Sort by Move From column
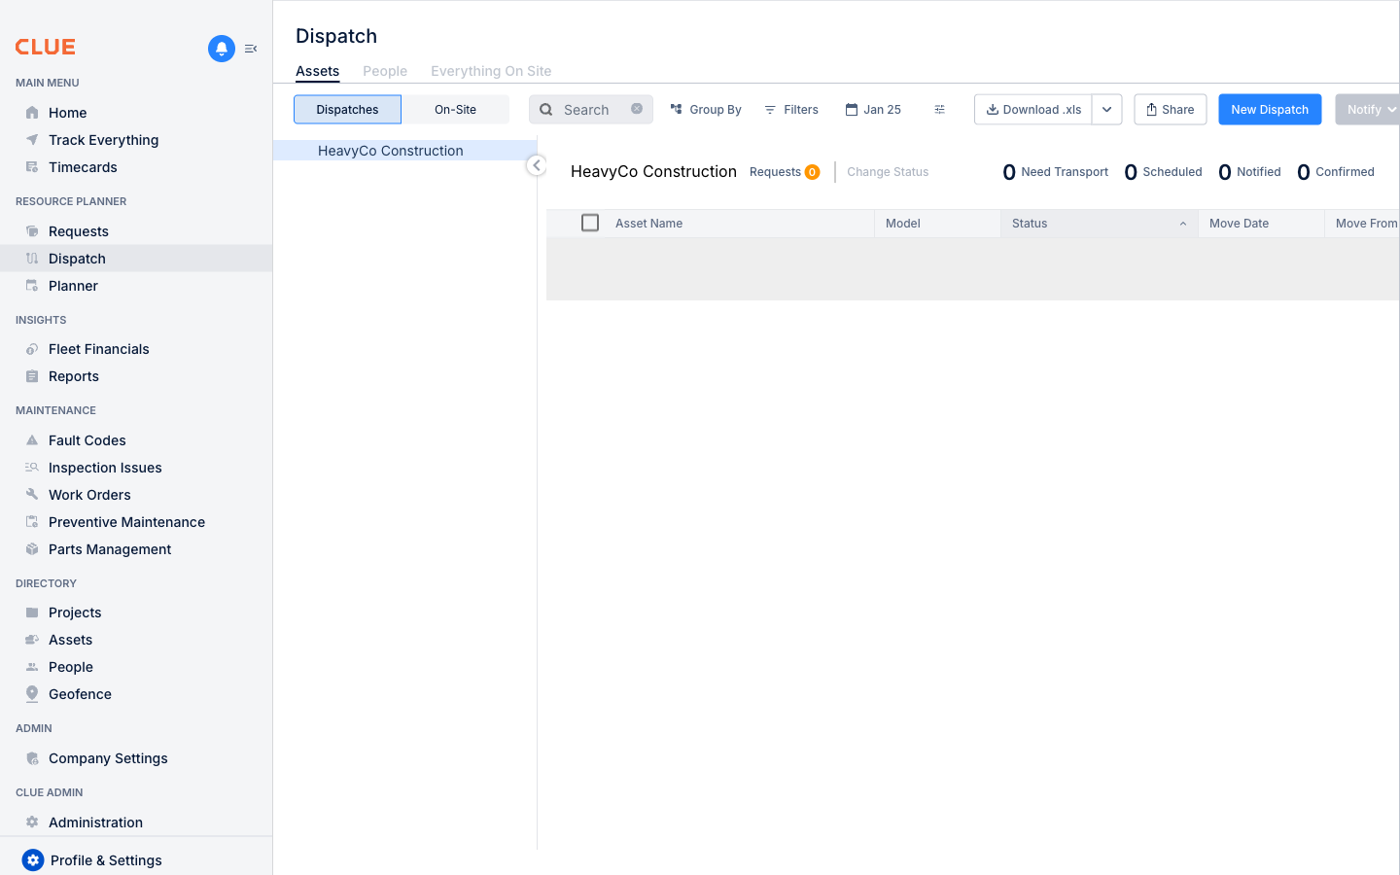The width and height of the screenshot is (1400, 875). (1366, 224)
